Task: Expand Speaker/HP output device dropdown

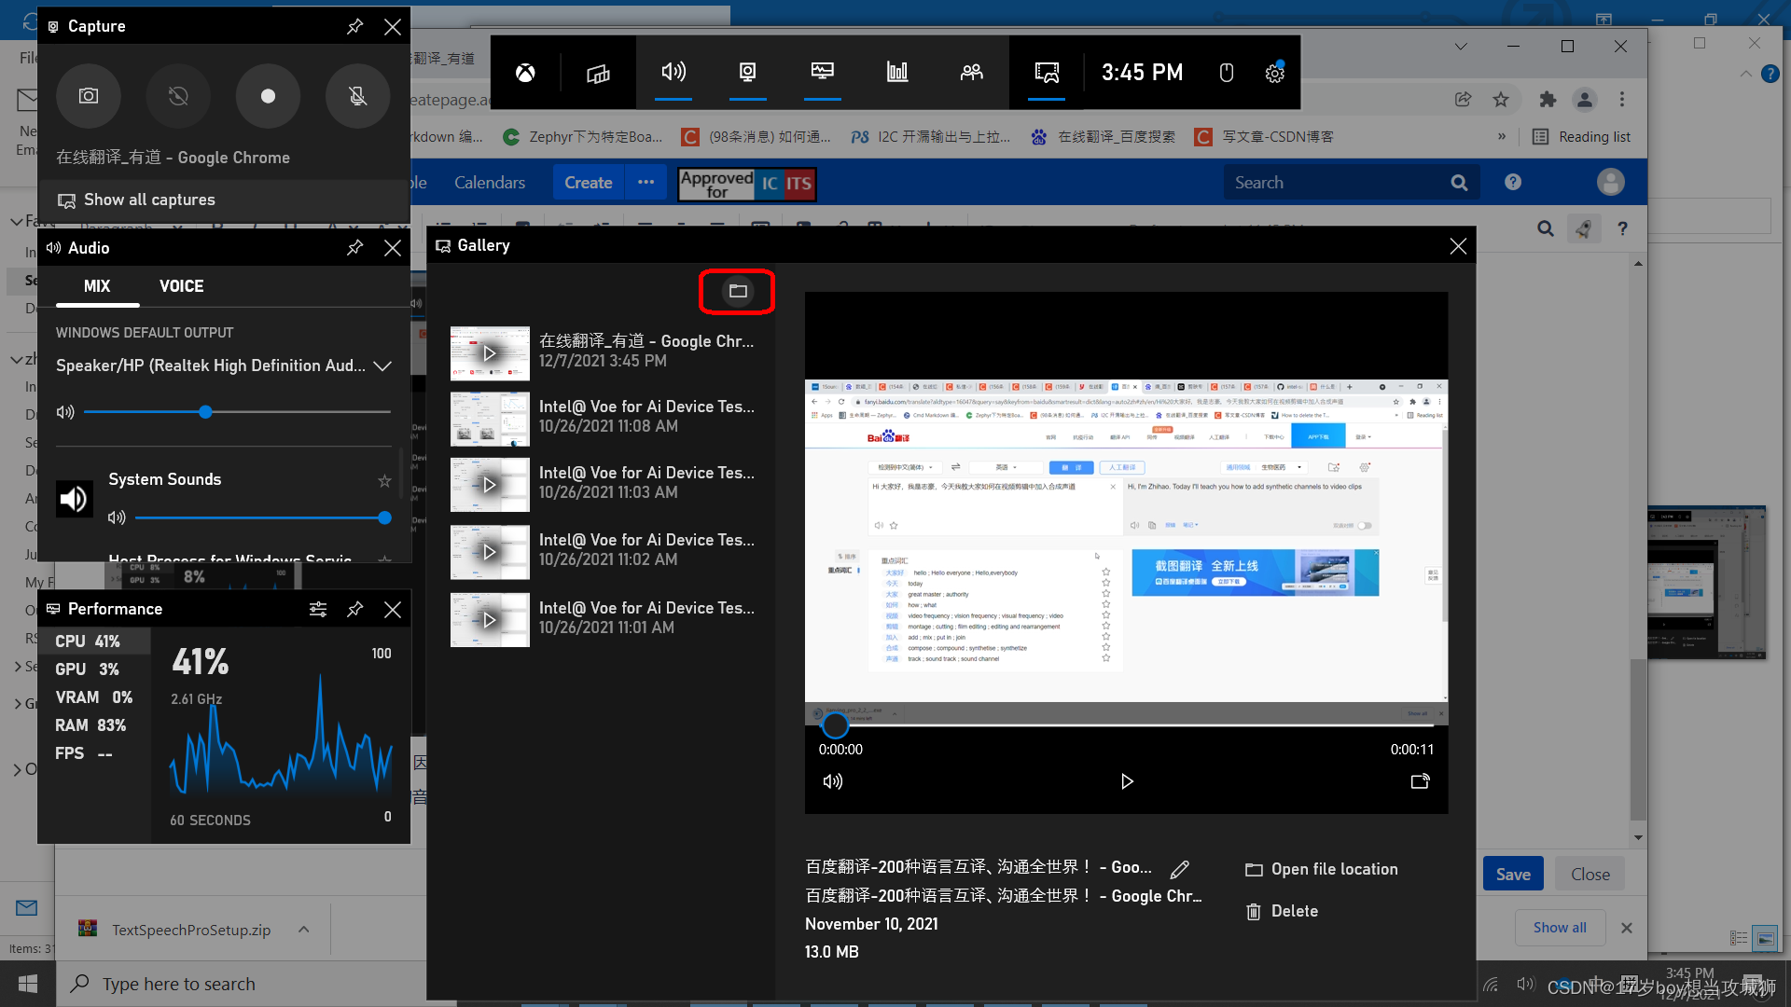Action: pyautogui.click(x=382, y=366)
